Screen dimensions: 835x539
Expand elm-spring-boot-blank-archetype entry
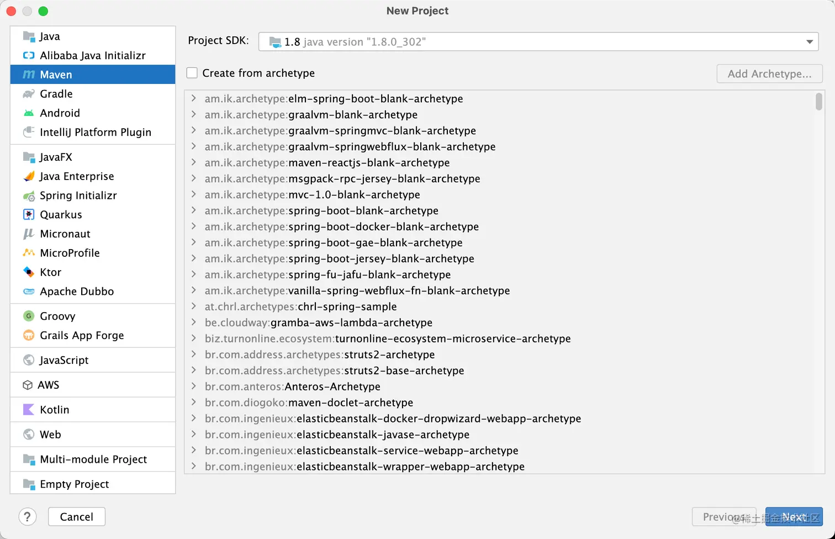point(193,98)
